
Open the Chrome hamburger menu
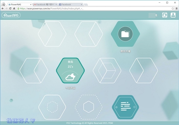click(175, 8)
